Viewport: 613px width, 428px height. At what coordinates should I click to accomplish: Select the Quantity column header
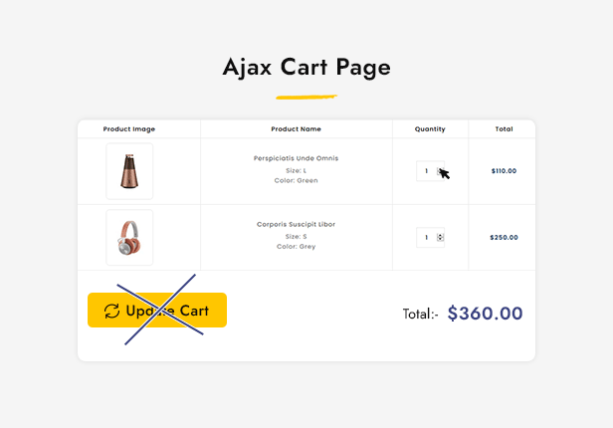[x=430, y=129]
